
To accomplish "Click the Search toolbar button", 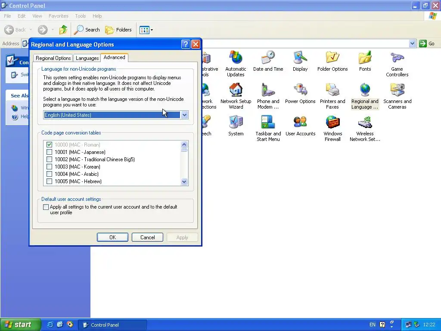I will tap(87, 30).
